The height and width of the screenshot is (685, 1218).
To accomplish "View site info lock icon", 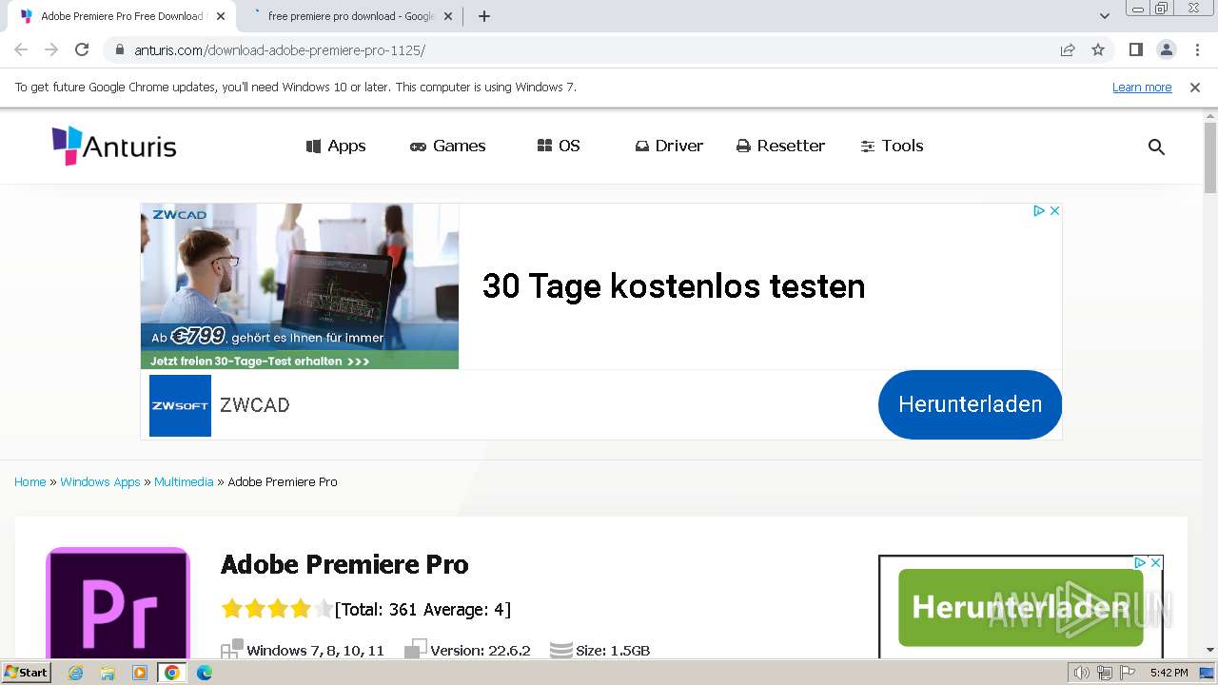I will click(119, 49).
